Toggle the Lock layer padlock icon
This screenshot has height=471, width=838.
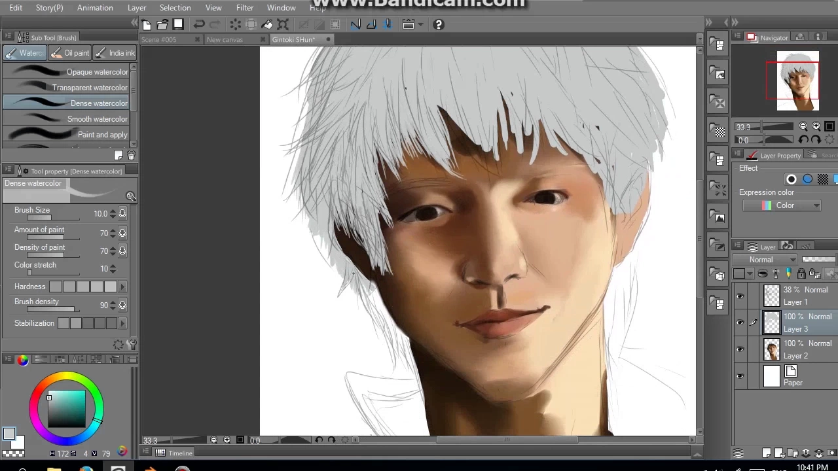click(801, 273)
